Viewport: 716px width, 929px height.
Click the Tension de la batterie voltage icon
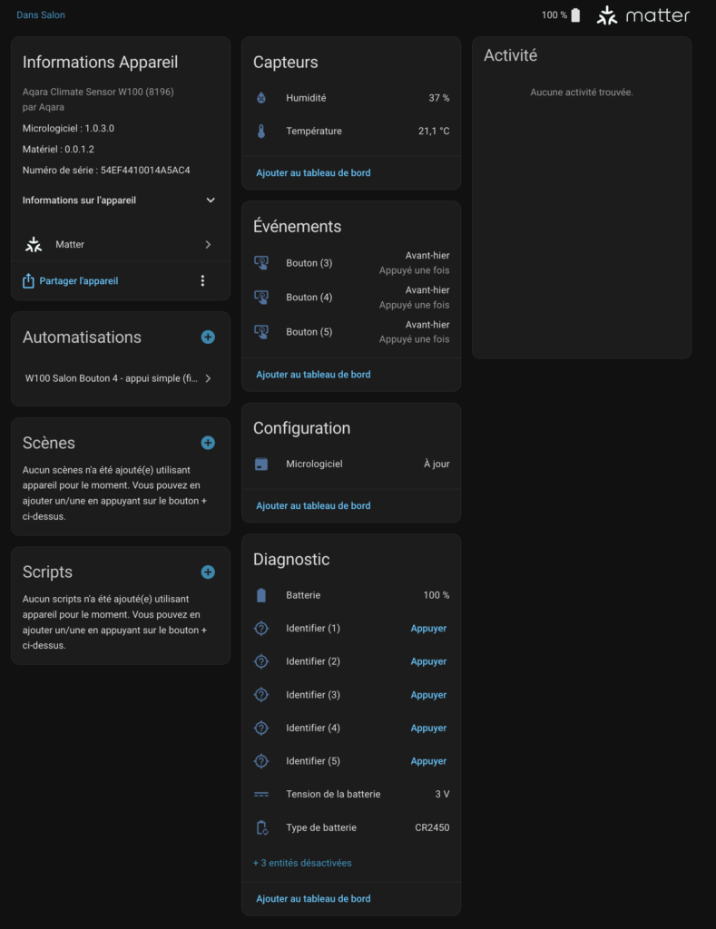pyautogui.click(x=260, y=794)
